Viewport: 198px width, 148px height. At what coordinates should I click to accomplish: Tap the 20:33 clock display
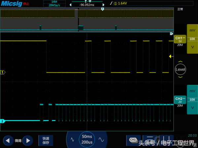tap(192, 136)
